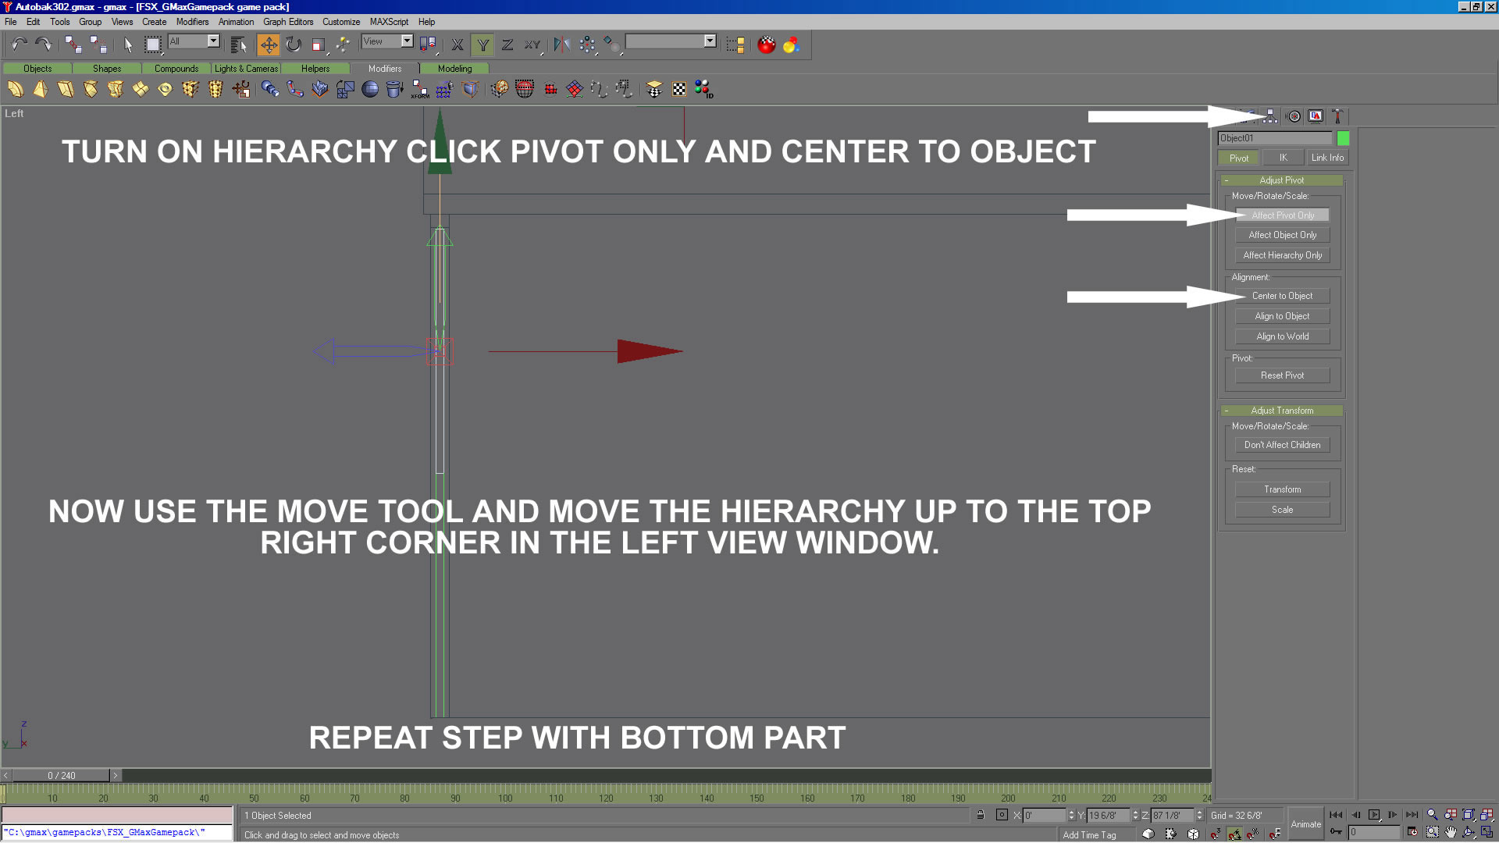Viewport: 1499px width, 843px height.
Task: Select the Rotate tool in toolbar
Action: pyautogui.click(x=293, y=45)
